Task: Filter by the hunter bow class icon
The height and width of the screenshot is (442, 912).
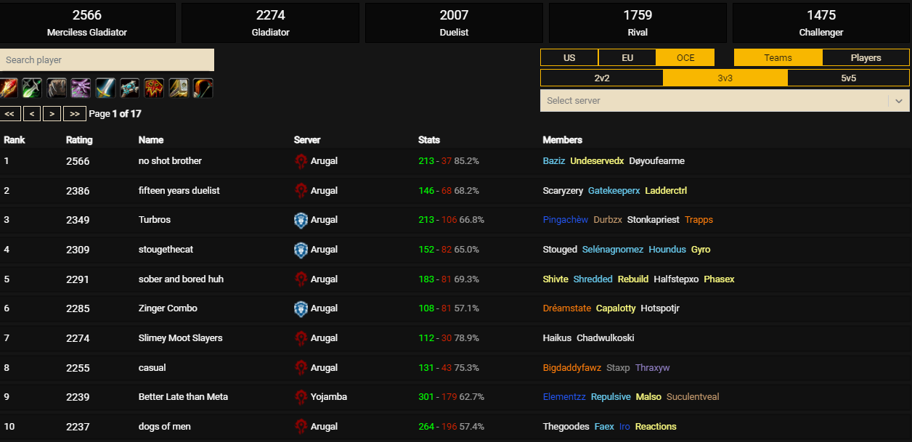Action: (x=203, y=89)
